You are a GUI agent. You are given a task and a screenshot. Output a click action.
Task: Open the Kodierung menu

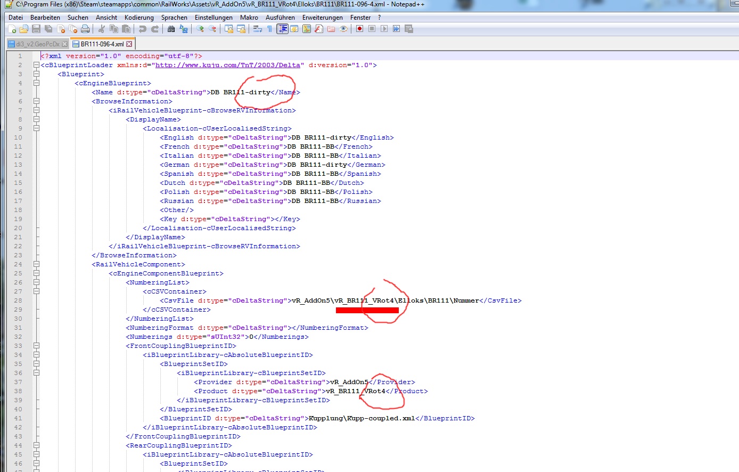(x=139, y=18)
